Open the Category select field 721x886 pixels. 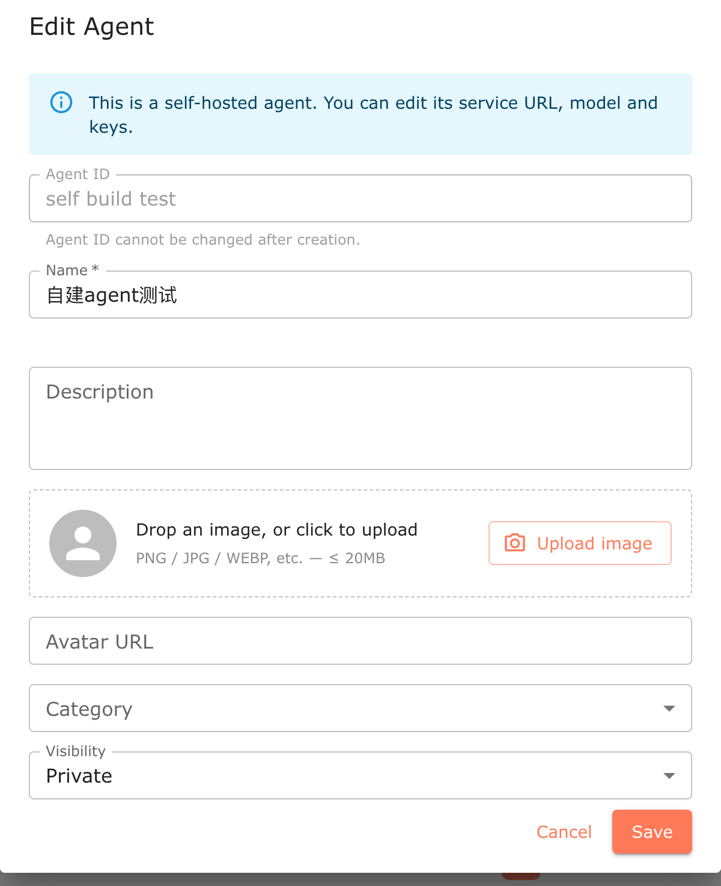click(x=360, y=708)
